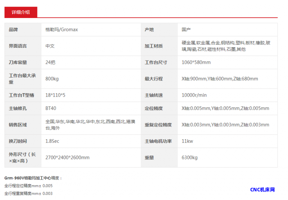
Task: Click the X轴:0.003mm repeat accuracy value
Action: tap(225, 125)
